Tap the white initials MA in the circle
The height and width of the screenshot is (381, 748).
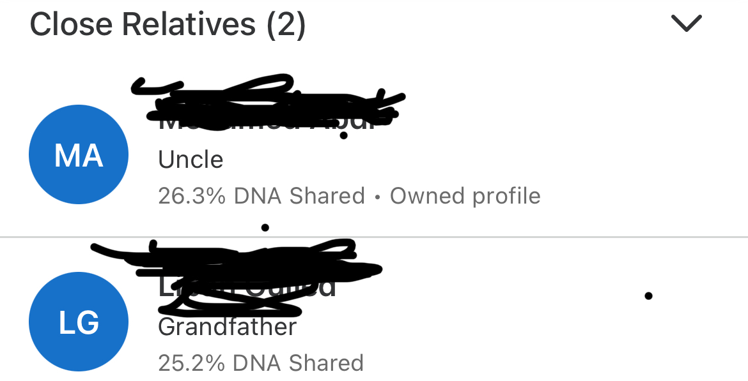(79, 155)
